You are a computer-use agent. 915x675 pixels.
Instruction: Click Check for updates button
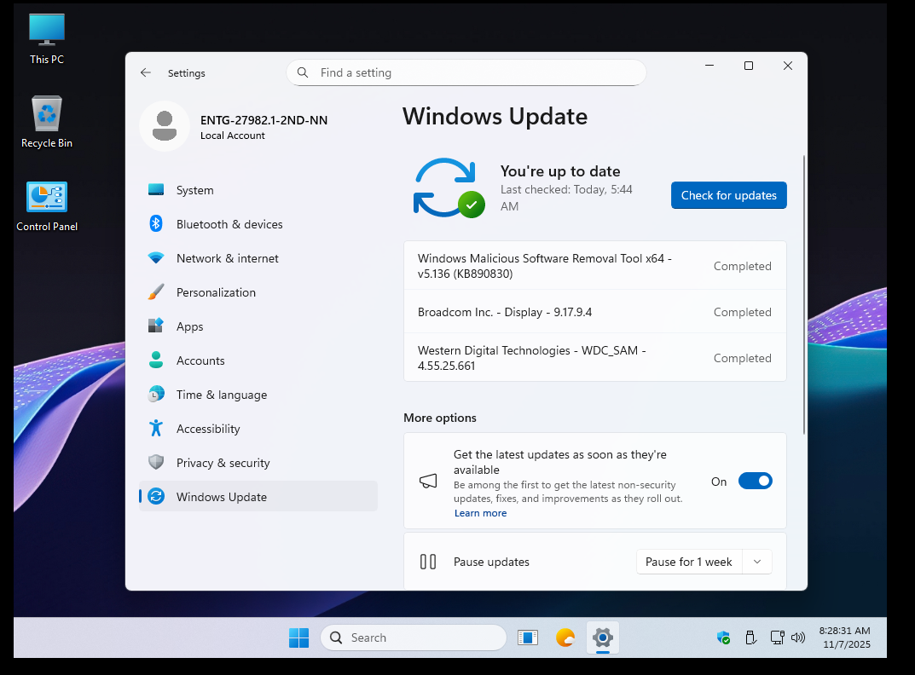point(728,195)
